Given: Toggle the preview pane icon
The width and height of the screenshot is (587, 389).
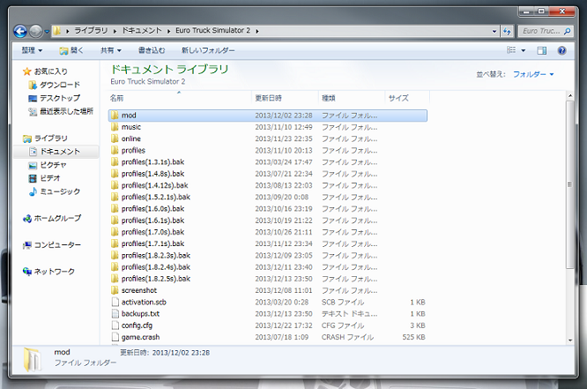Looking at the screenshot, I should (542, 50).
